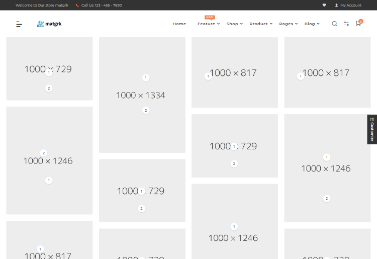377x259 pixels.
Task: Click the Welcome to Our store matgrk text
Action: pos(42,6)
